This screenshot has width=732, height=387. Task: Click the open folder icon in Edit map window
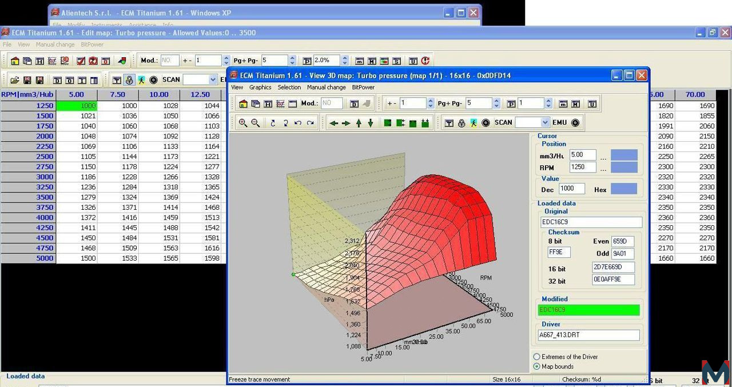click(x=15, y=80)
